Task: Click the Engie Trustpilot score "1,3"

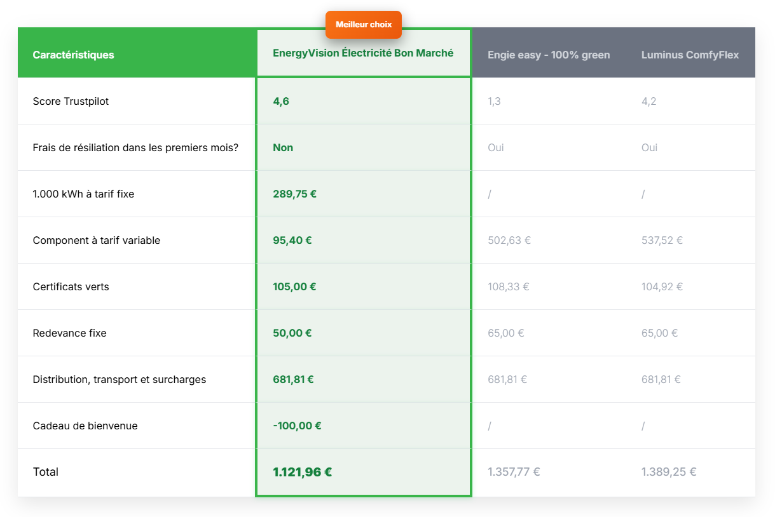Action: click(494, 101)
